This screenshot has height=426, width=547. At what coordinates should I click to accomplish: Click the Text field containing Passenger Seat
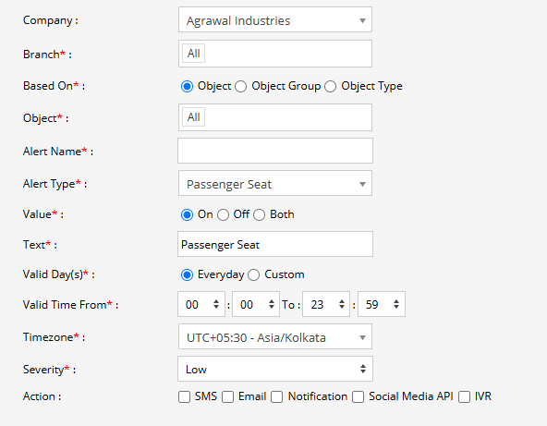[275, 244]
